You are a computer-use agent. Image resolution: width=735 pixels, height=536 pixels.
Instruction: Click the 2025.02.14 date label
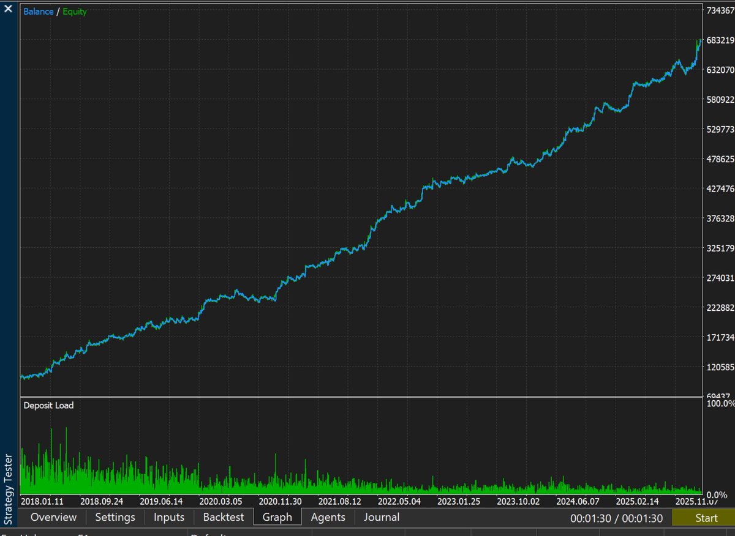pos(637,501)
